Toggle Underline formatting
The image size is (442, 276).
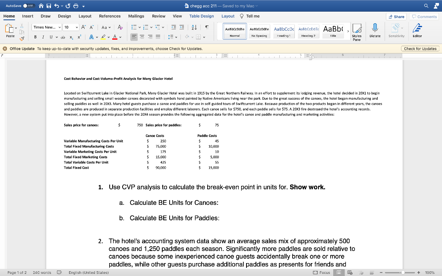tap(51, 37)
